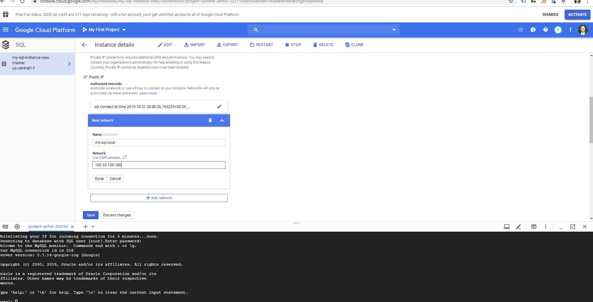
Task: Click the 'Server version: 5.7.14-google-log' terminal line
Action: (50, 255)
